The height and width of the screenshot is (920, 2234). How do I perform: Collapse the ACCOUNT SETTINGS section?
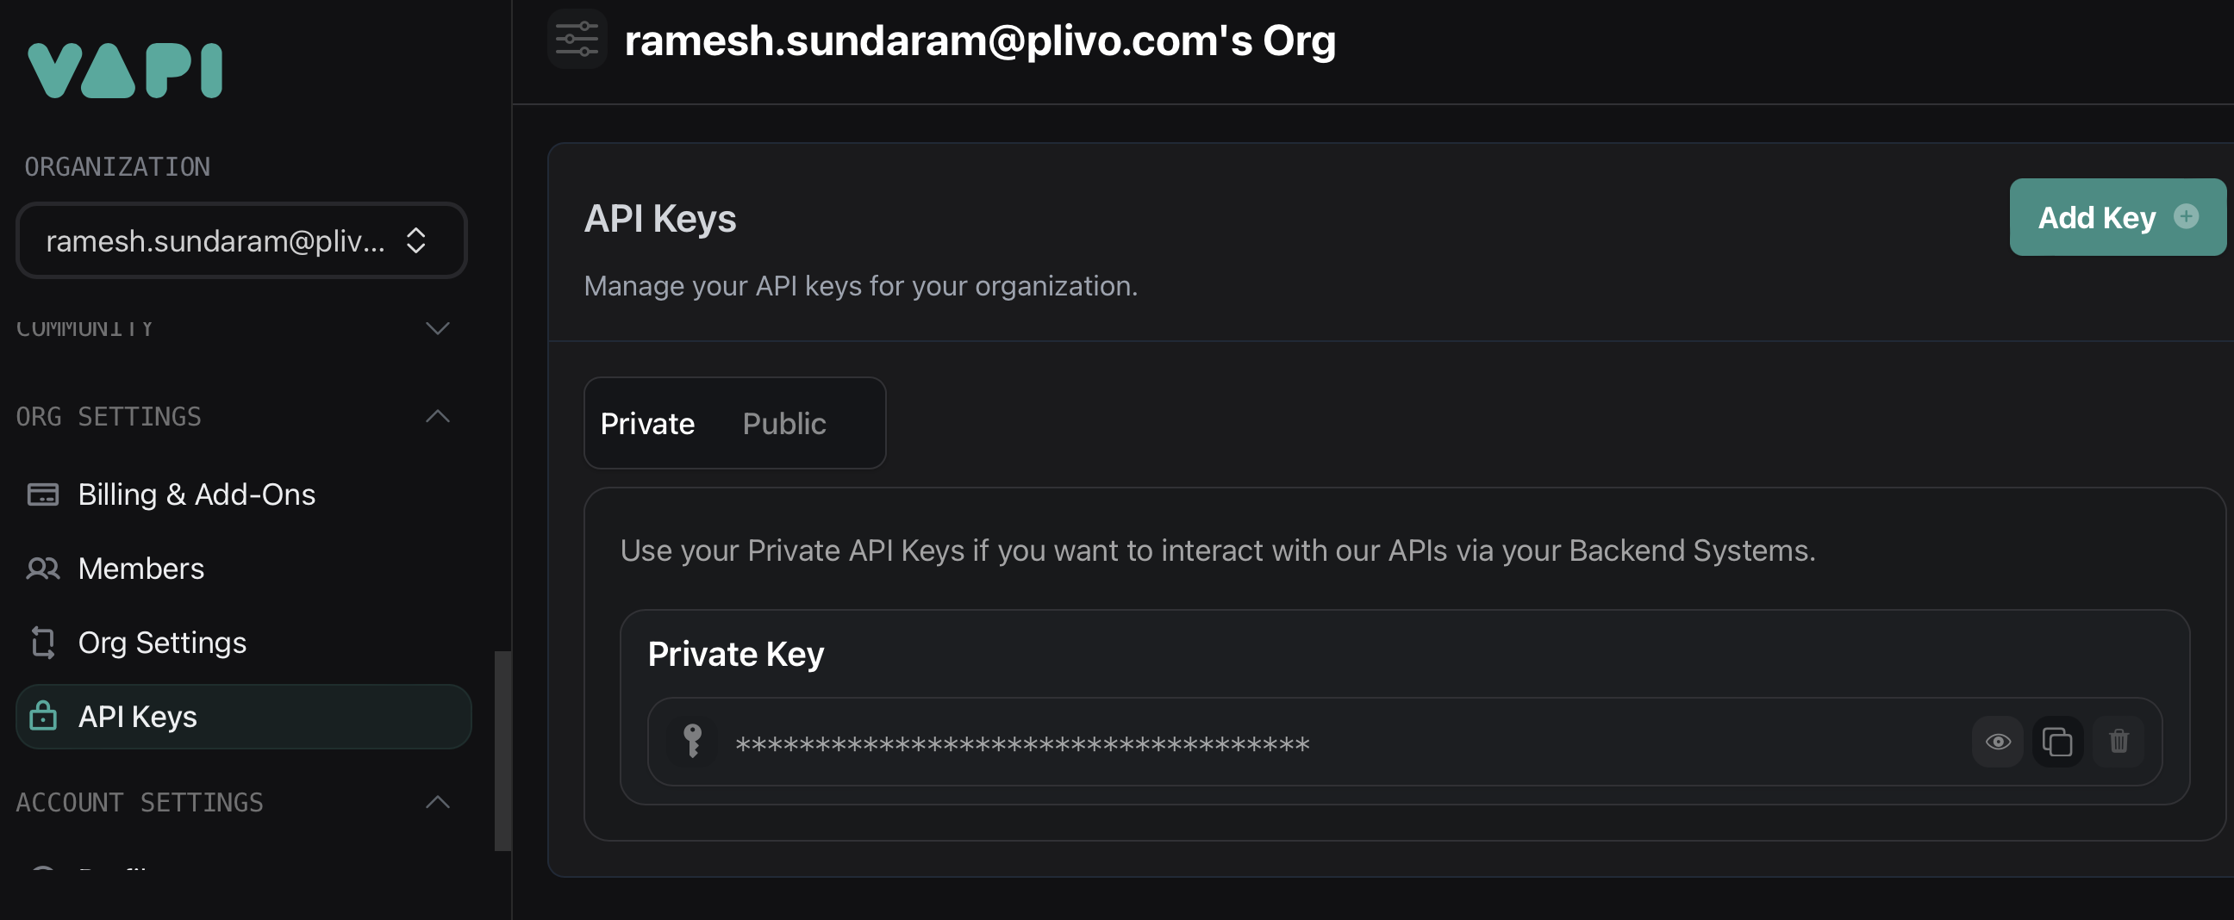[x=437, y=802]
